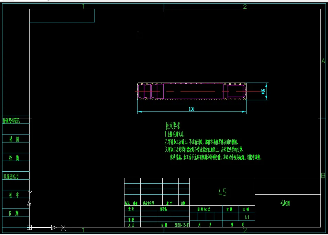Click the 更改文件号 column header
Screen dimensions: 328x235
149,203
